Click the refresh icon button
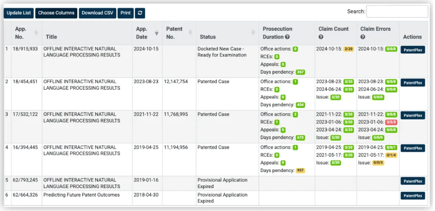 pos(140,13)
